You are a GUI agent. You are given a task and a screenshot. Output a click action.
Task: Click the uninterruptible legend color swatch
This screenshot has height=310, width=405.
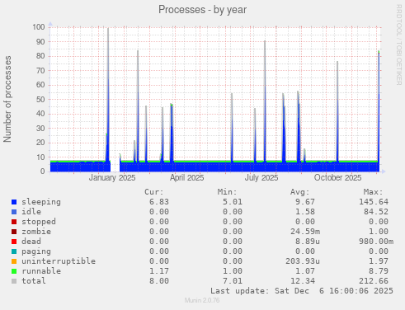(14, 261)
